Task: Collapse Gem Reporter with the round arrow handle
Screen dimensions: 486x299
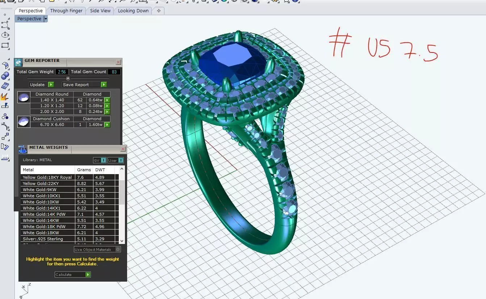Action: [x=68, y=78]
